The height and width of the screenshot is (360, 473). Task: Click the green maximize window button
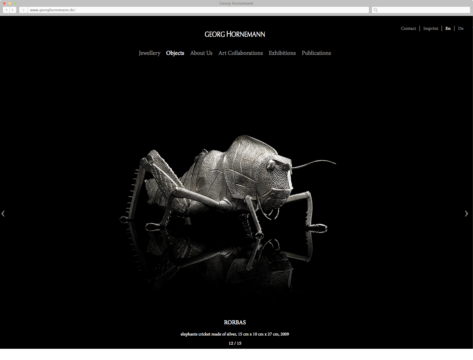[x=15, y=3]
